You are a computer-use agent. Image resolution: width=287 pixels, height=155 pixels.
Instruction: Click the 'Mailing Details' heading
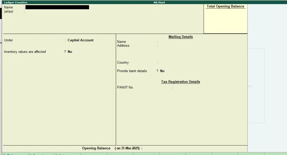(x=181, y=37)
